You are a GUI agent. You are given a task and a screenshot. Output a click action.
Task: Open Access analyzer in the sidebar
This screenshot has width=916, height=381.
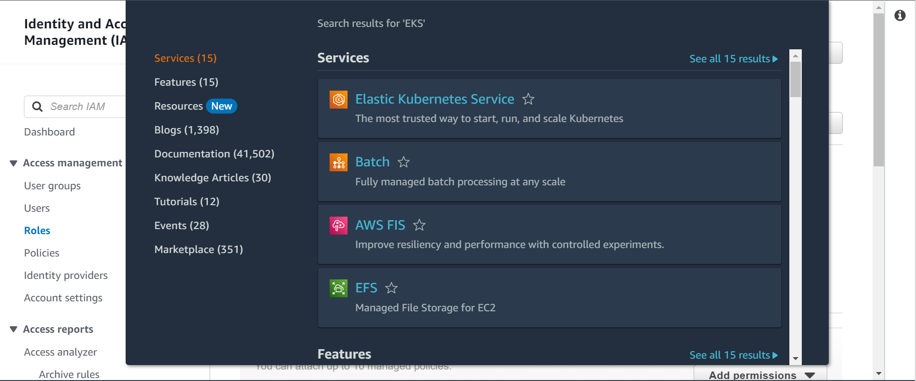pyautogui.click(x=60, y=352)
